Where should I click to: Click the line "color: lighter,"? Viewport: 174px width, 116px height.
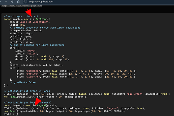point(20,39)
